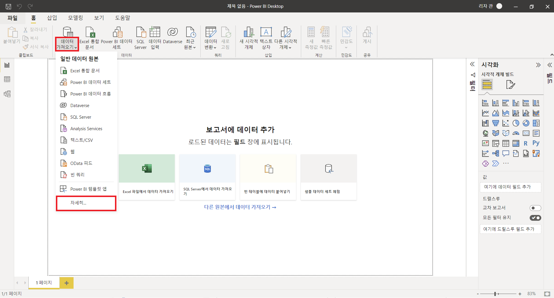
Task: Select the Python visual icon
Action: coord(536,143)
